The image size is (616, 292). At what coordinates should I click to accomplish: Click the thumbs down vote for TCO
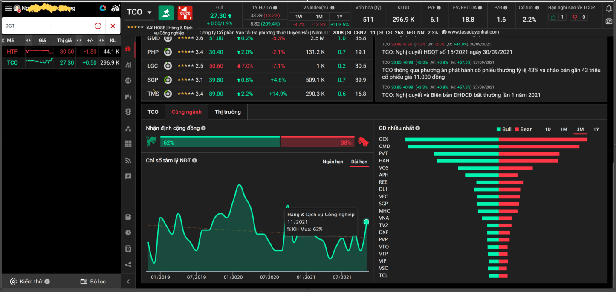tap(574, 17)
